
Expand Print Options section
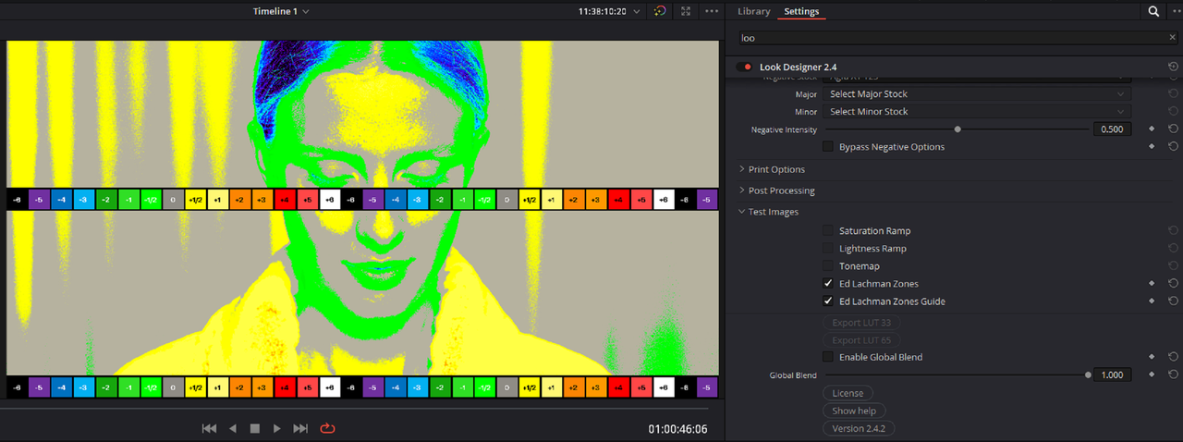pyautogui.click(x=772, y=169)
